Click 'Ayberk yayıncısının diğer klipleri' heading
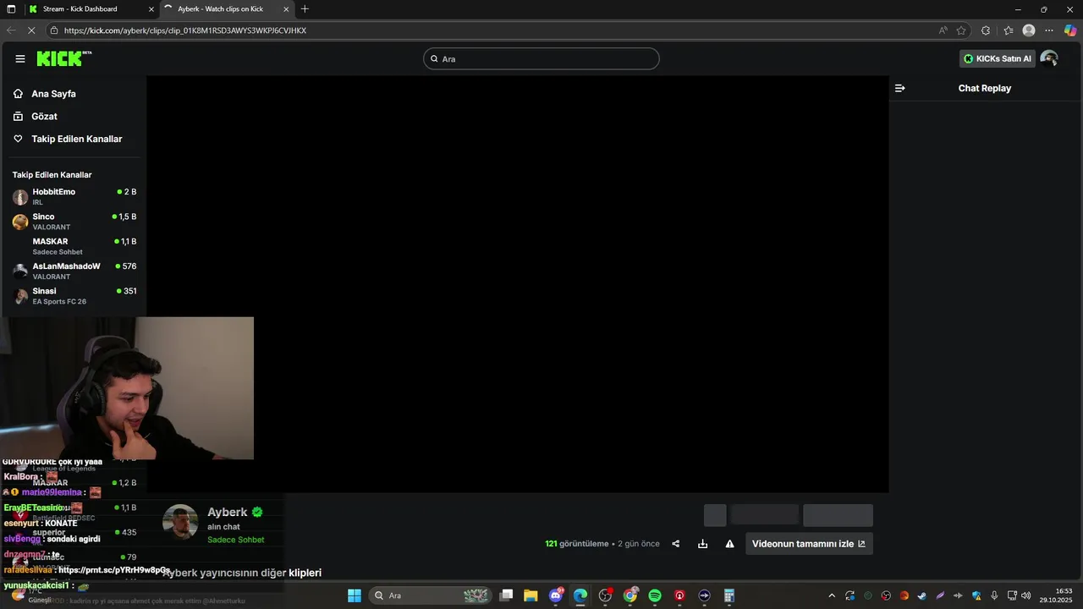Image resolution: width=1083 pixels, height=609 pixels. click(242, 573)
